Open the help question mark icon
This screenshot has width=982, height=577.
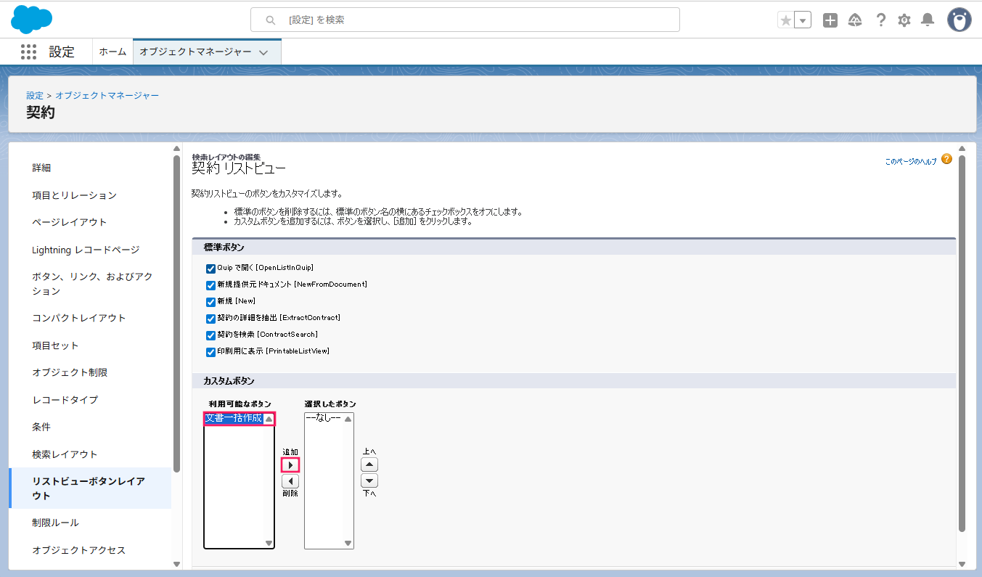coord(880,20)
